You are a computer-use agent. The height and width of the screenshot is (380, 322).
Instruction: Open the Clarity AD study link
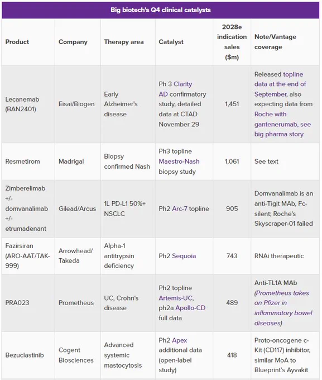183,84
